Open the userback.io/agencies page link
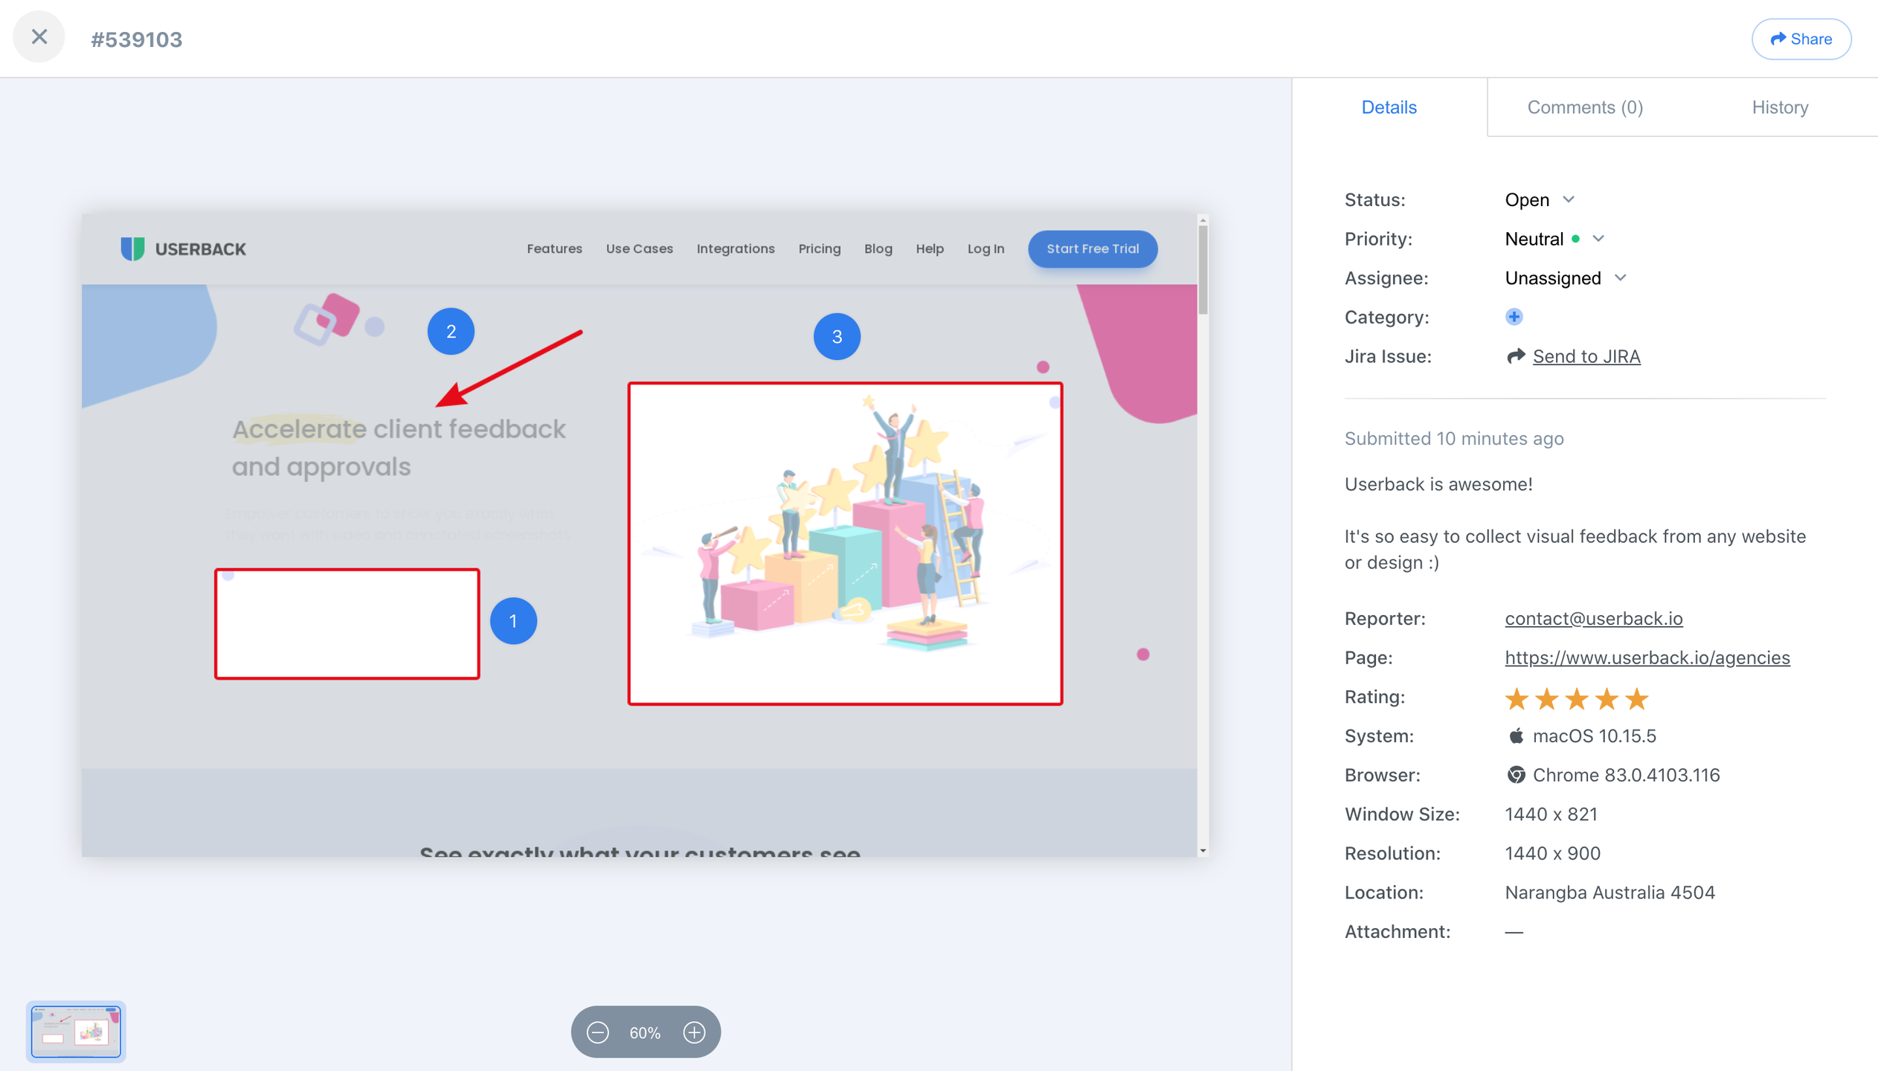Viewport: 1878px width, 1071px height. pos(1647,657)
